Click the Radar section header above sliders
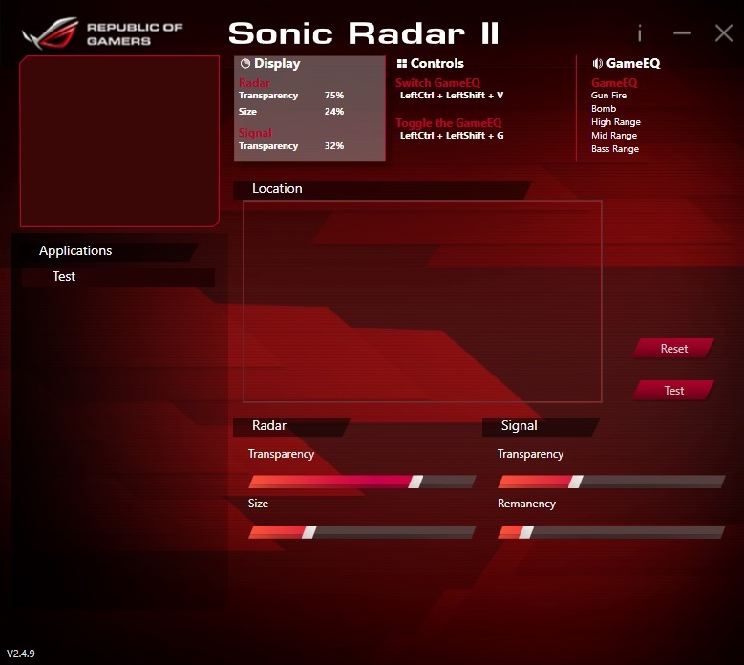This screenshot has height=665, width=744. pos(291,426)
